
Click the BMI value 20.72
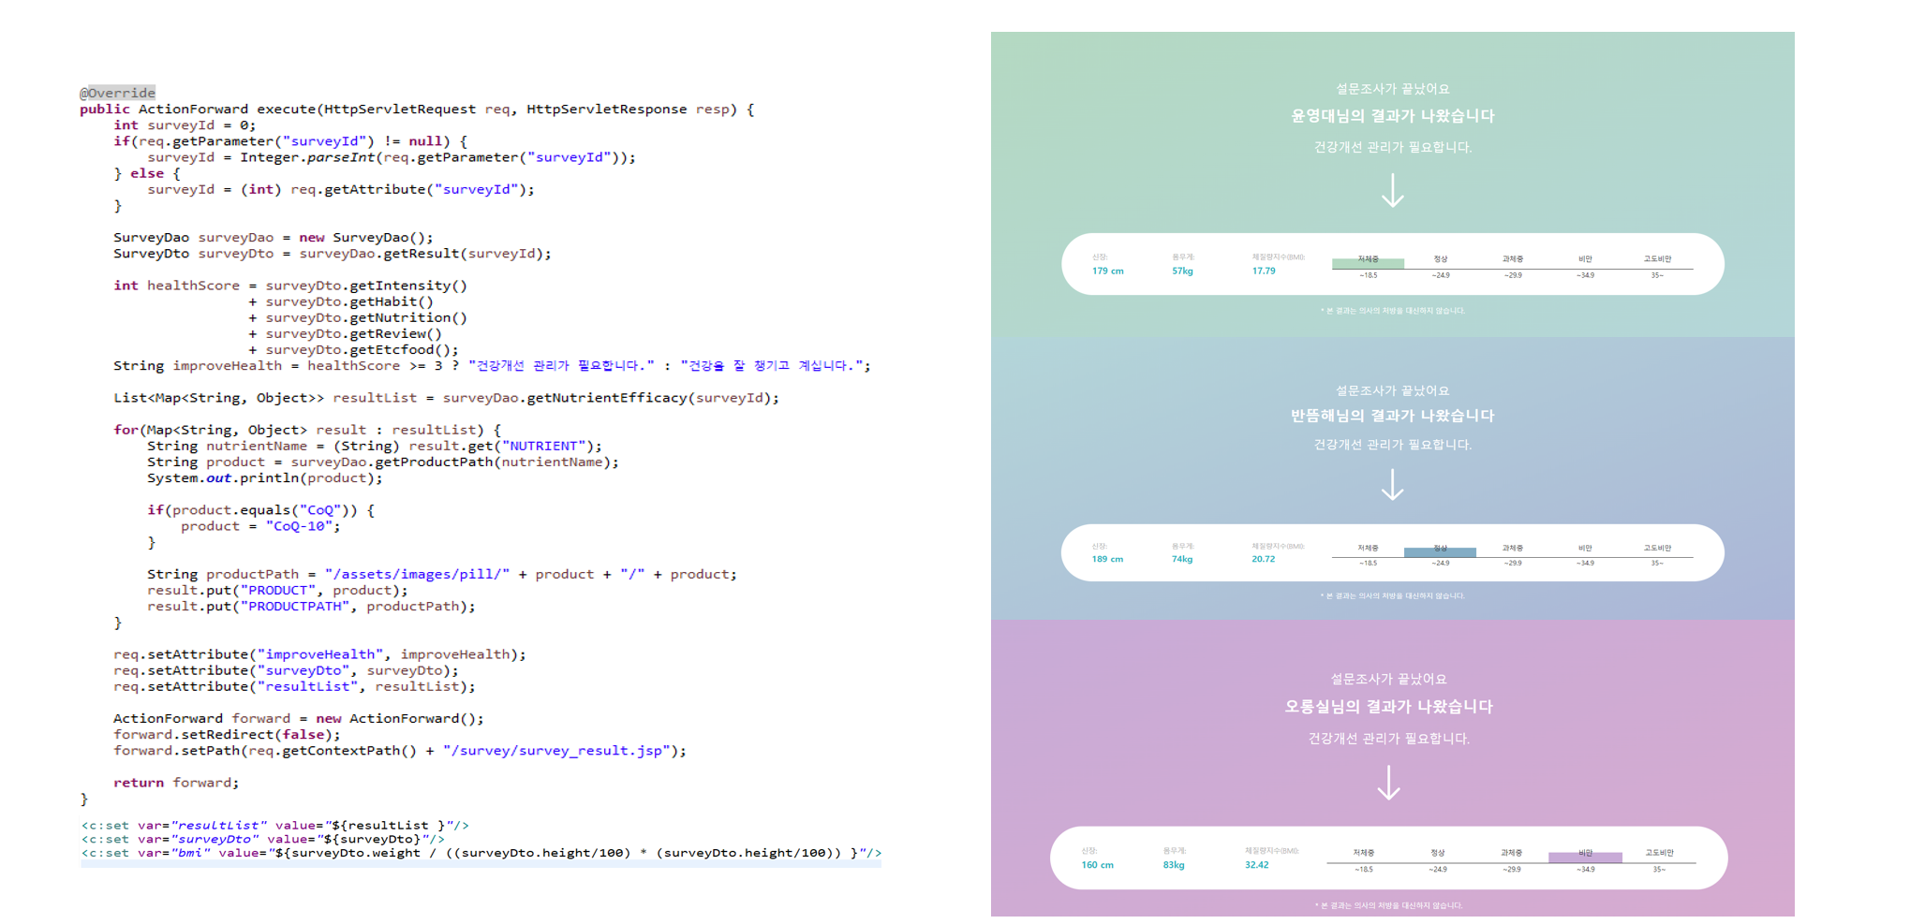tap(1264, 559)
